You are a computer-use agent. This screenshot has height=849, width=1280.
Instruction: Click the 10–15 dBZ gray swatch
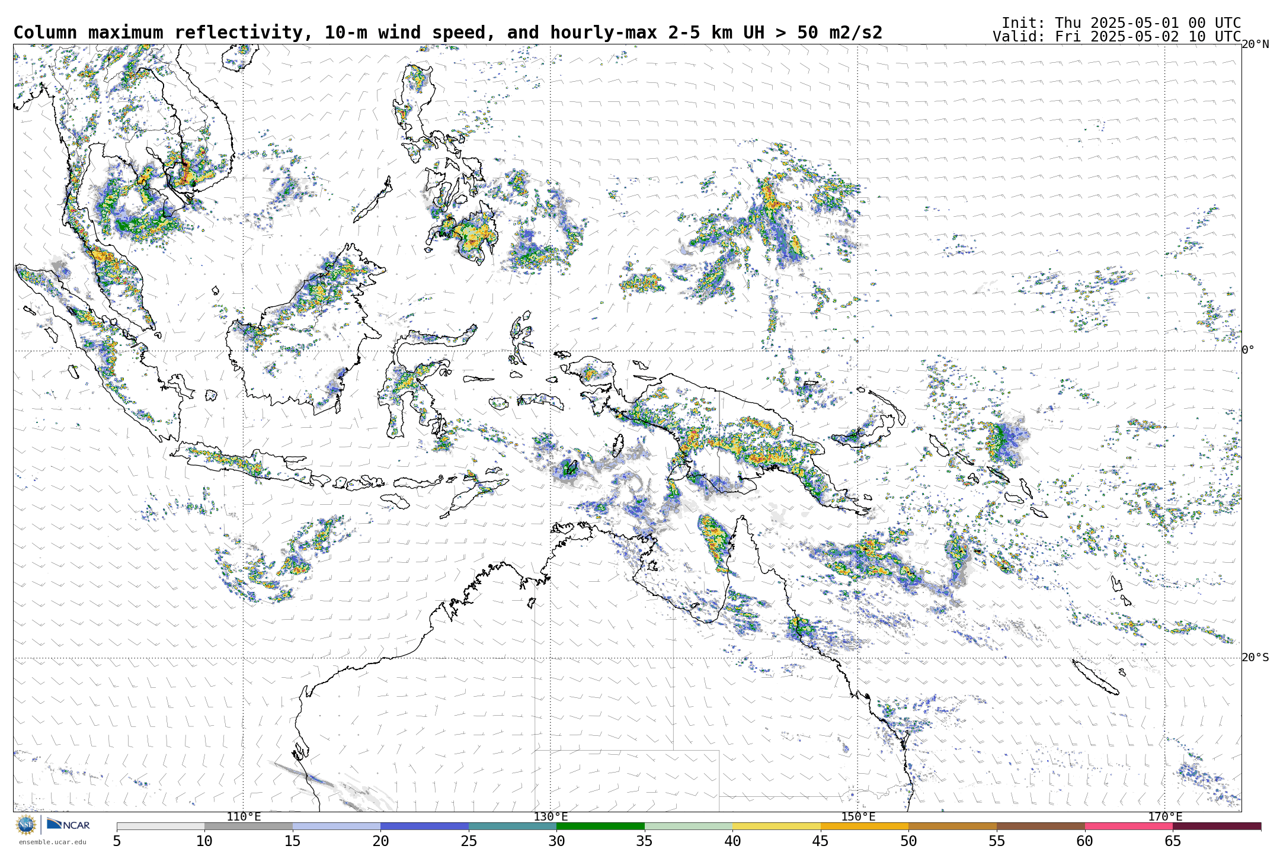[248, 826]
